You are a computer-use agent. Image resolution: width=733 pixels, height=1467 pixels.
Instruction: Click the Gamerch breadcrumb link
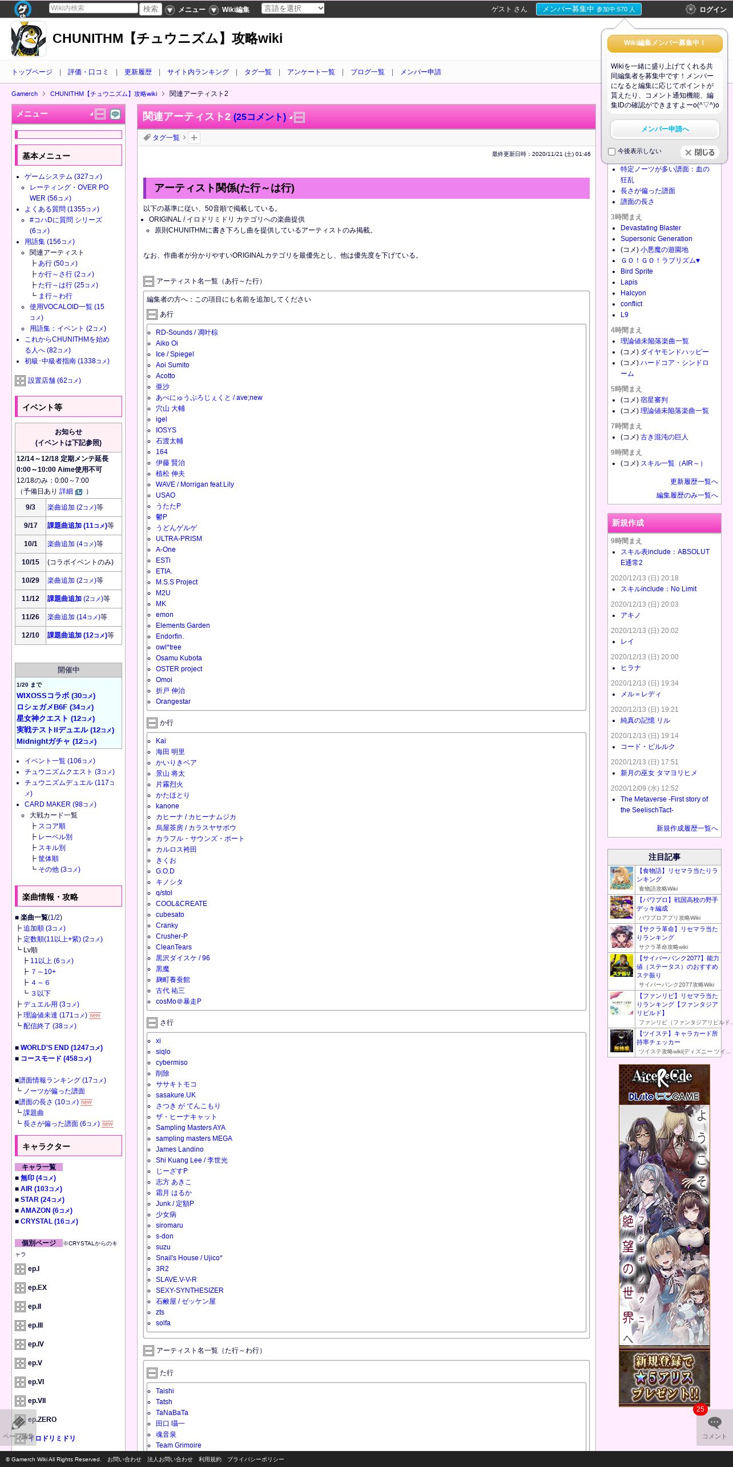click(25, 94)
